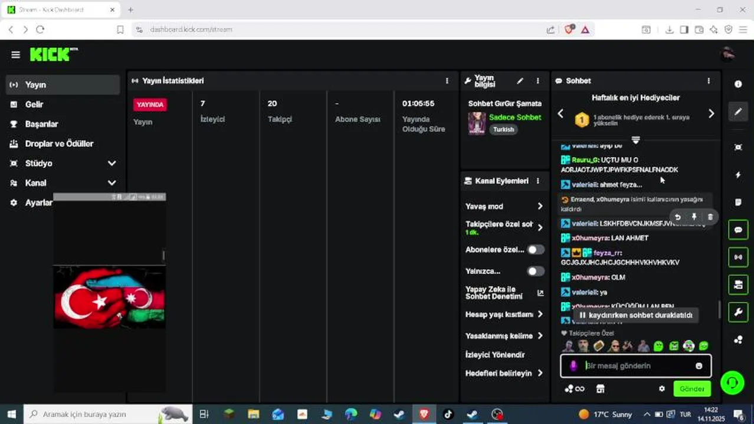Image resolution: width=754 pixels, height=424 pixels.
Task: Edit stream info with pencil icon
Action: click(520, 81)
